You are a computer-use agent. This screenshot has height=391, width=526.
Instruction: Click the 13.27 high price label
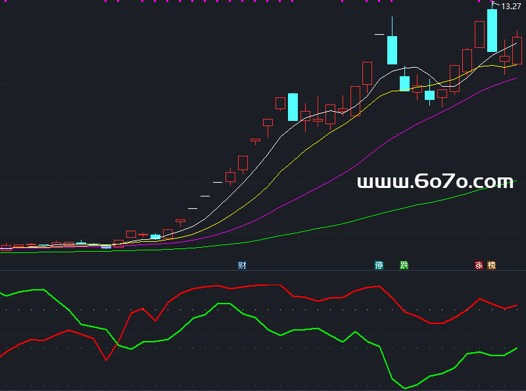tap(511, 7)
